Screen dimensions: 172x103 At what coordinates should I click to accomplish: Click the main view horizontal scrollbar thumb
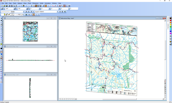(x=120, y=99)
